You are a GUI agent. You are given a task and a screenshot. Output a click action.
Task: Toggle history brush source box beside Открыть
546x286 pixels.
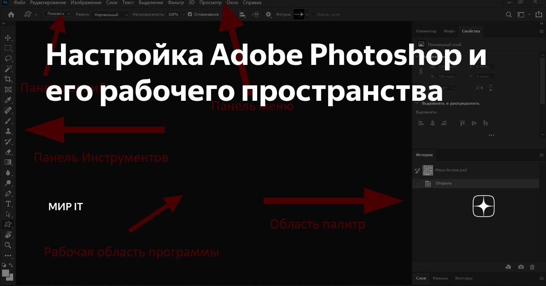[418, 183]
